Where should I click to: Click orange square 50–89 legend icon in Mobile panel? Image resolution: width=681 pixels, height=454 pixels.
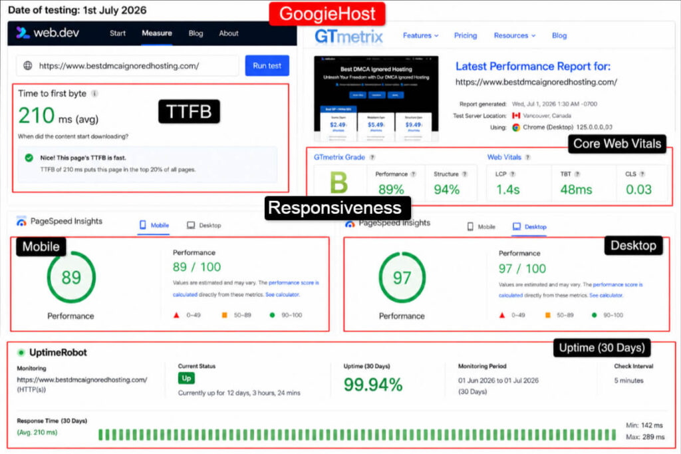[225, 316]
